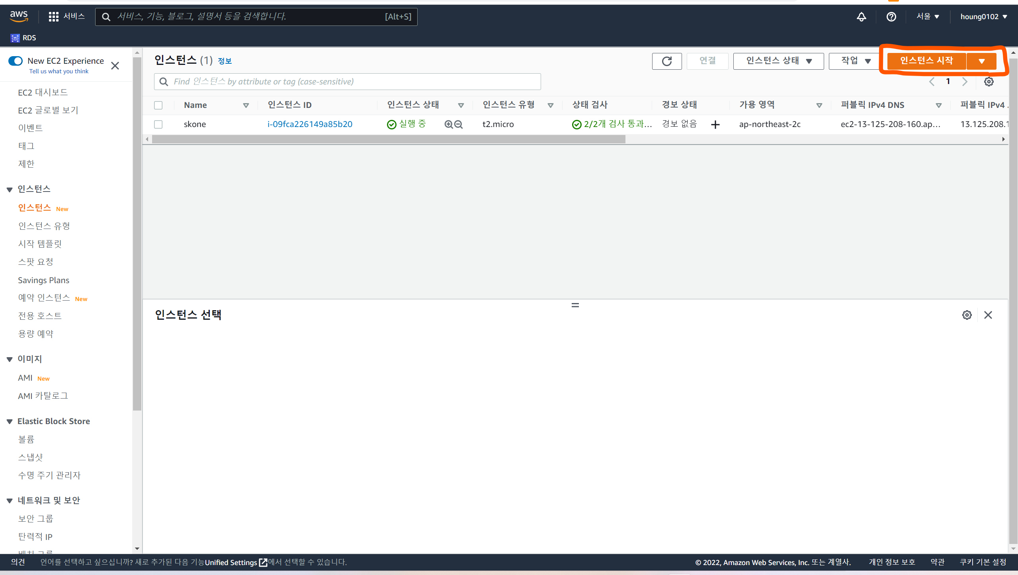
Task: Click the orange 인스턴스 시작 button
Action: click(926, 61)
